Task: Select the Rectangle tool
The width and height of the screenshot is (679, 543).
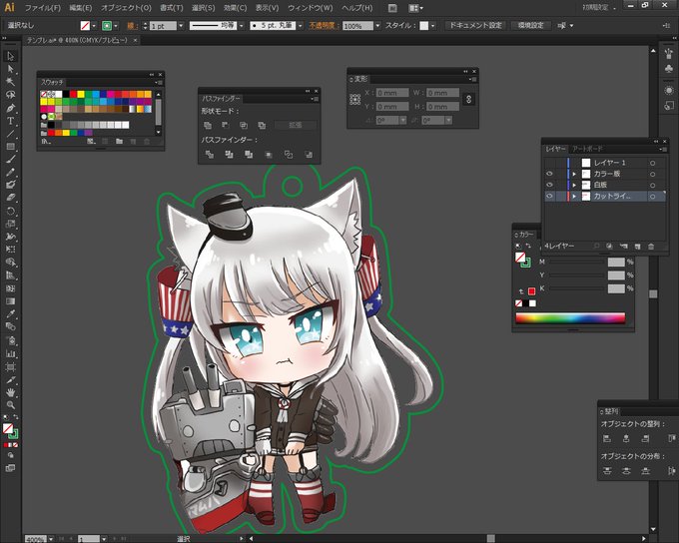Action: tap(10, 147)
